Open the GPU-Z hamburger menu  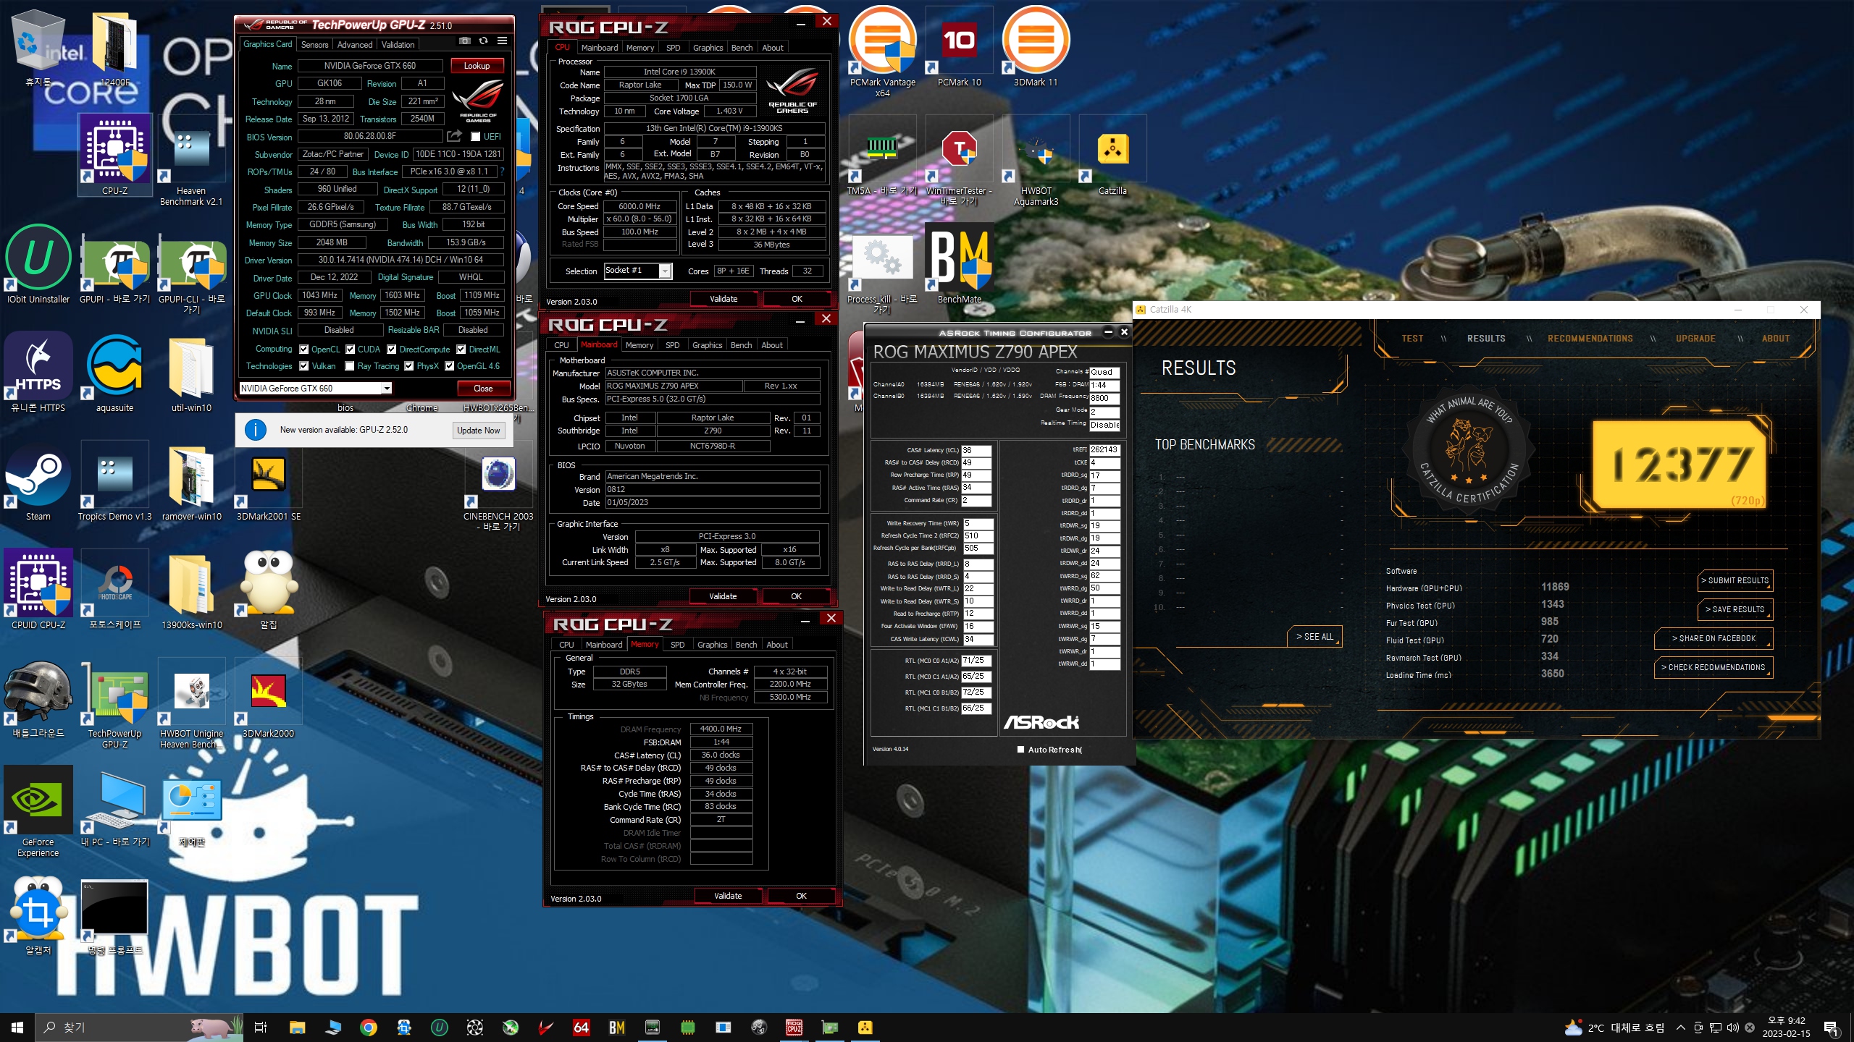pos(502,41)
